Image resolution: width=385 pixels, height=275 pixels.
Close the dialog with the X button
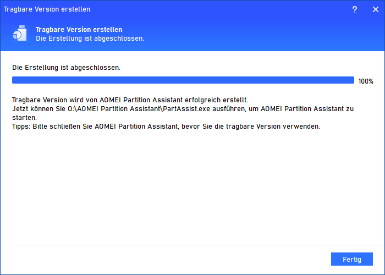[x=375, y=9]
